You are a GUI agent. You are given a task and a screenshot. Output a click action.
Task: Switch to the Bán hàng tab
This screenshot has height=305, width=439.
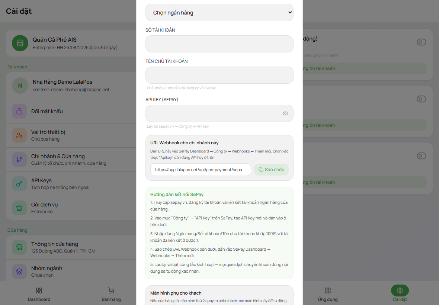point(111,293)
